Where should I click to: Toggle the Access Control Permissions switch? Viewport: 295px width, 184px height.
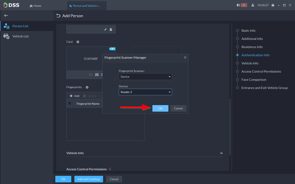(x=111, y=169)
